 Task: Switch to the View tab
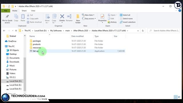click(x=33, y=11)
